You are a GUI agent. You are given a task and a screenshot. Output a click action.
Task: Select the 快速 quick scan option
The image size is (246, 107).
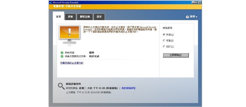164,35
